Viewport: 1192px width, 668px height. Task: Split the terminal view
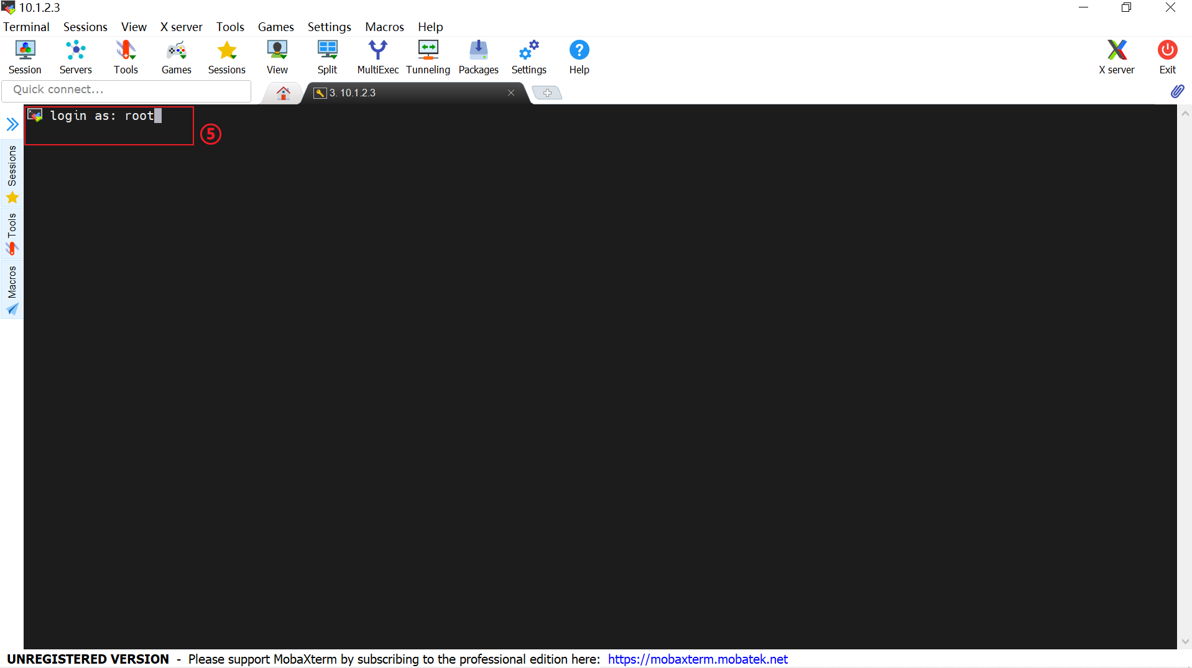[327, 57]
